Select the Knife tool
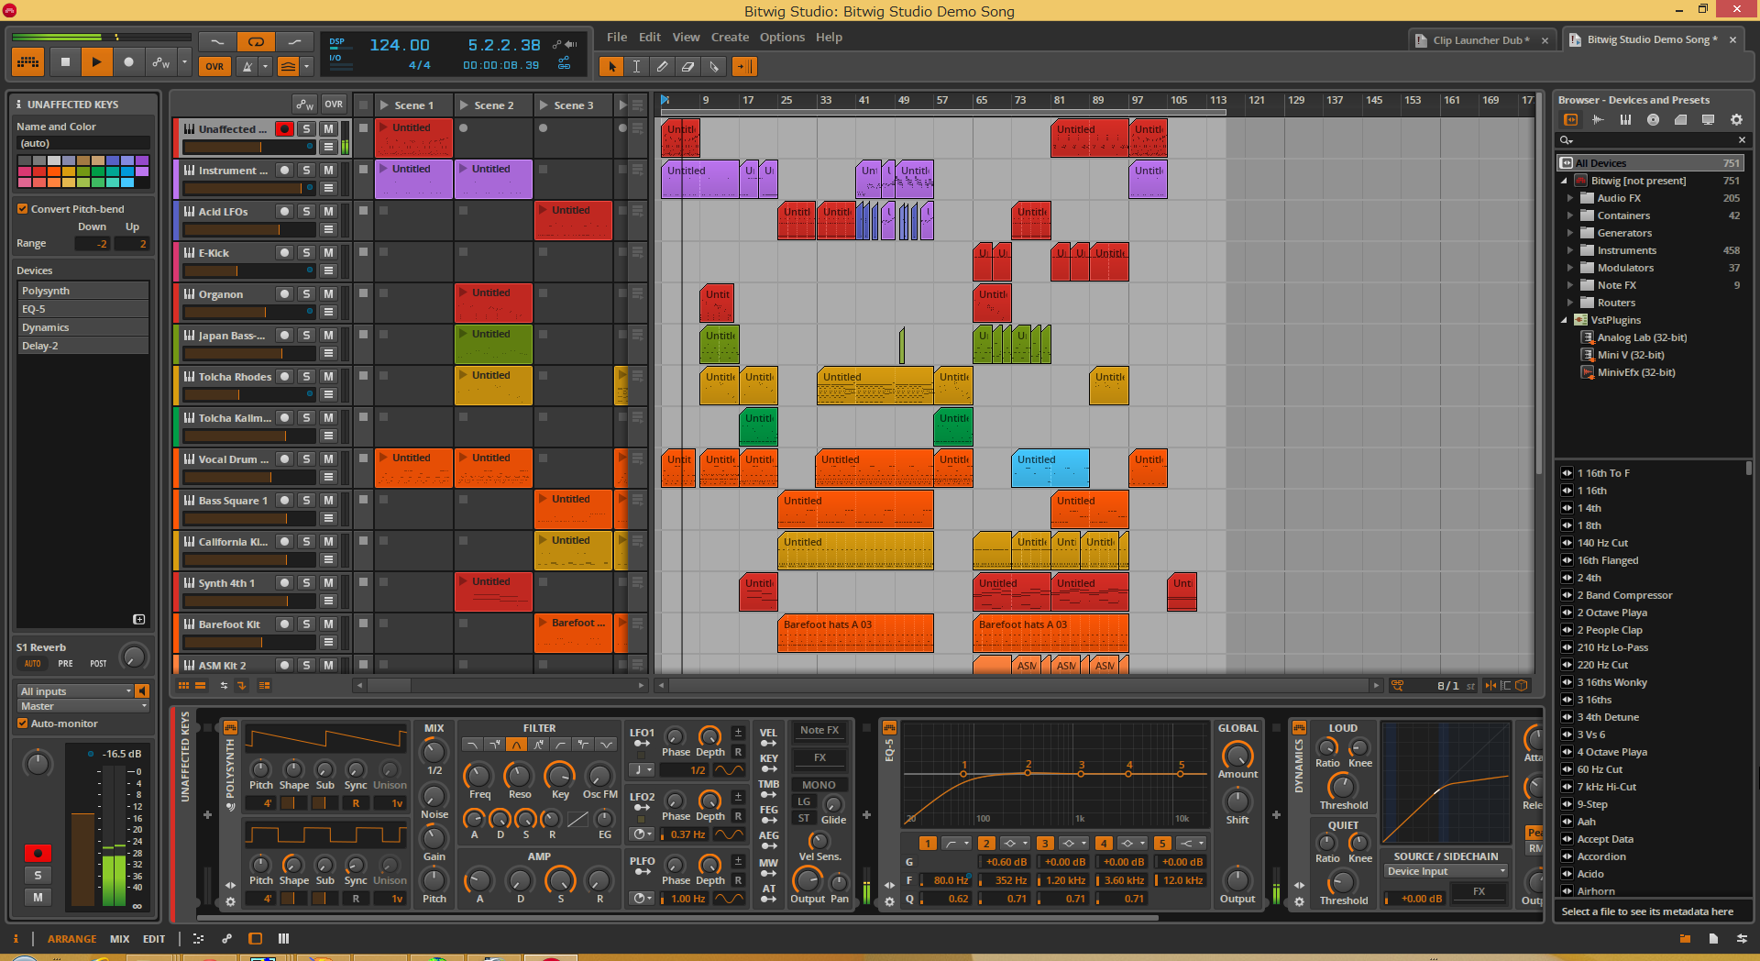The height and width of the screenshot is (961, 1760). (714, 66)
